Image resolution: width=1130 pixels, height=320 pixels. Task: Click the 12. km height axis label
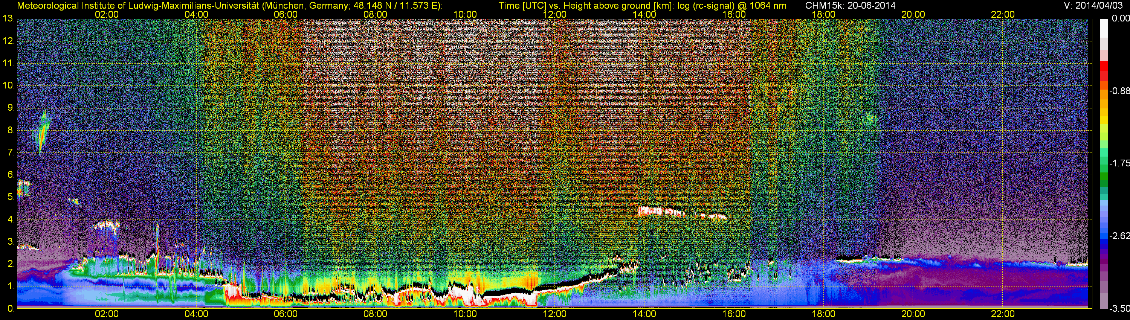8,41
